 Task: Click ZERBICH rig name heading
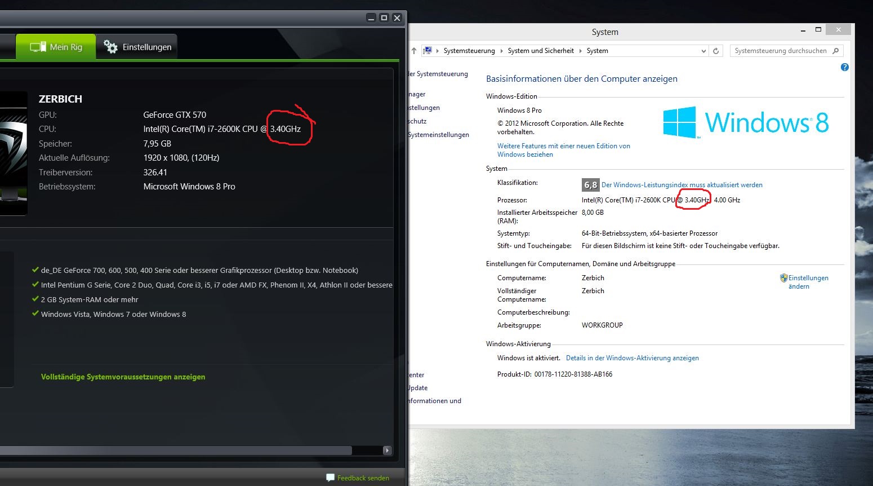coord(60,99)
